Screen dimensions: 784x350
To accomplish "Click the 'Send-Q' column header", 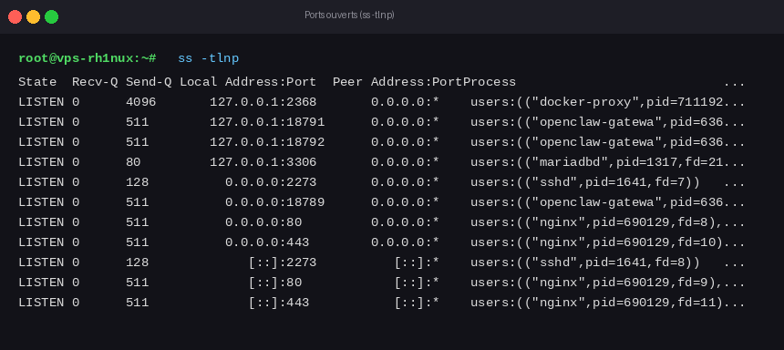I will pyautogui.click(x=149, y=82).
